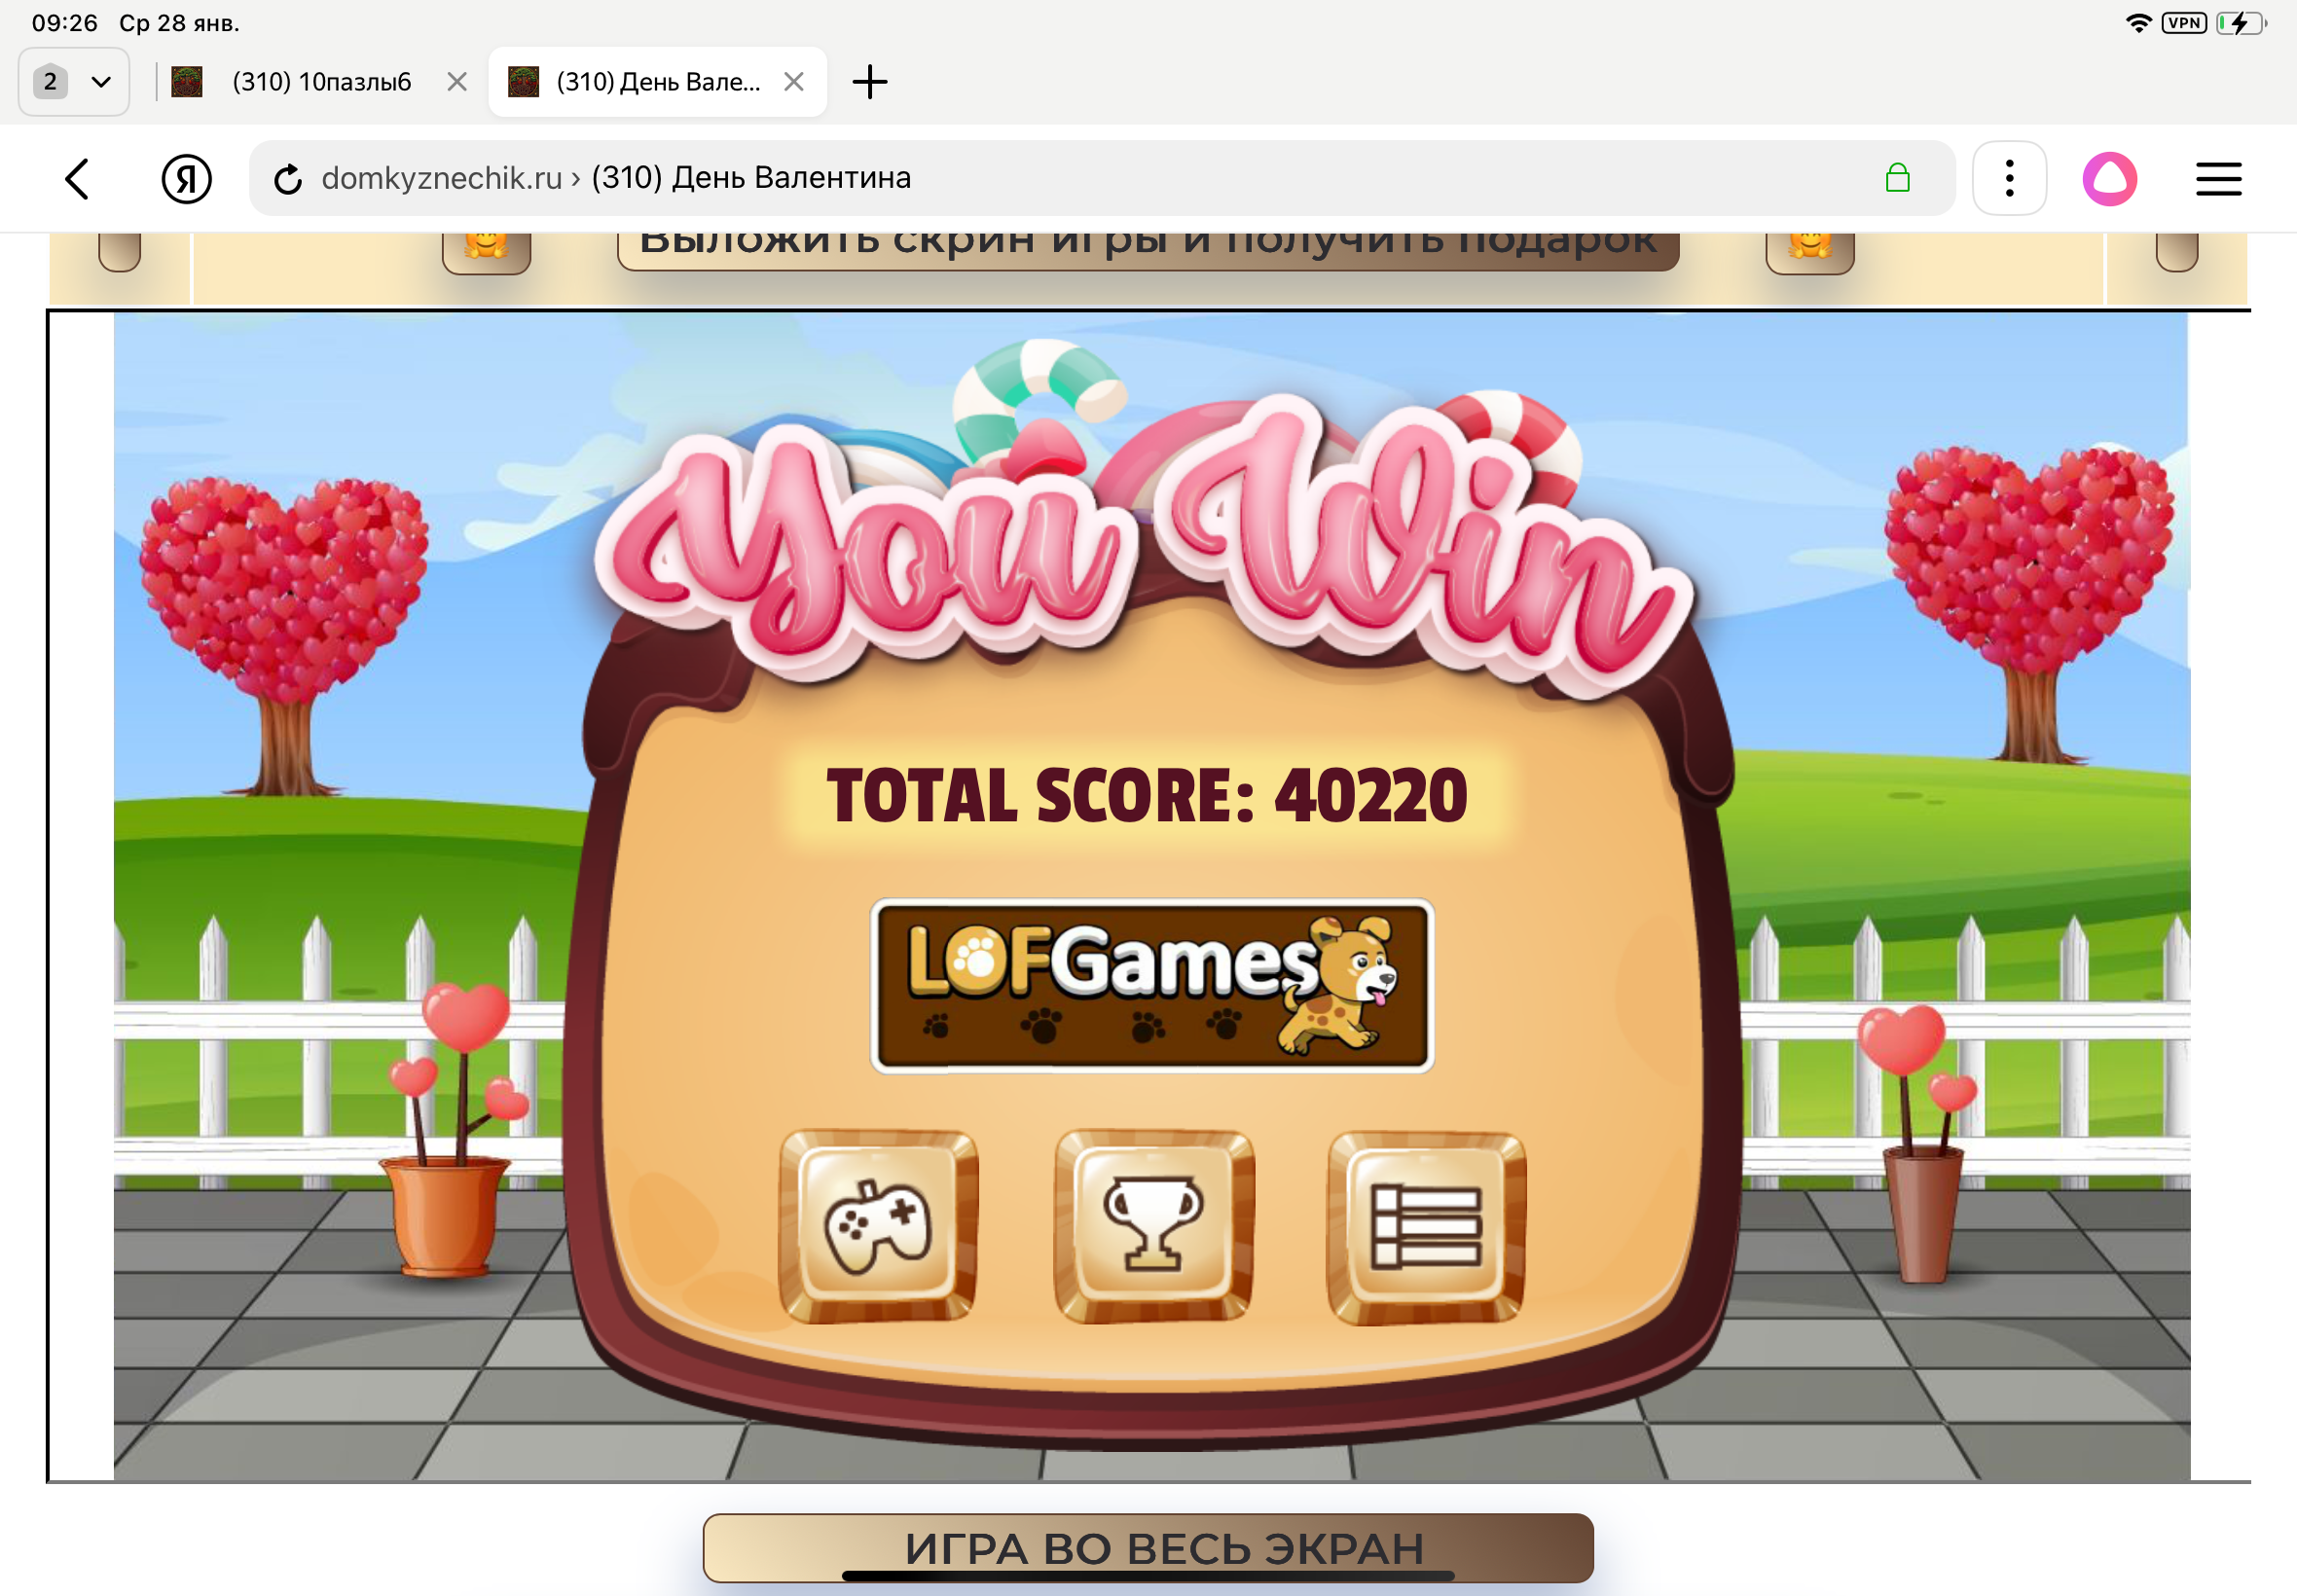2297x1596 pixels.
Task: Click ИГРА ВО ВЕСЬ ЭКРАН button
Action: pyautogui.click(x=1147, y=1546)
